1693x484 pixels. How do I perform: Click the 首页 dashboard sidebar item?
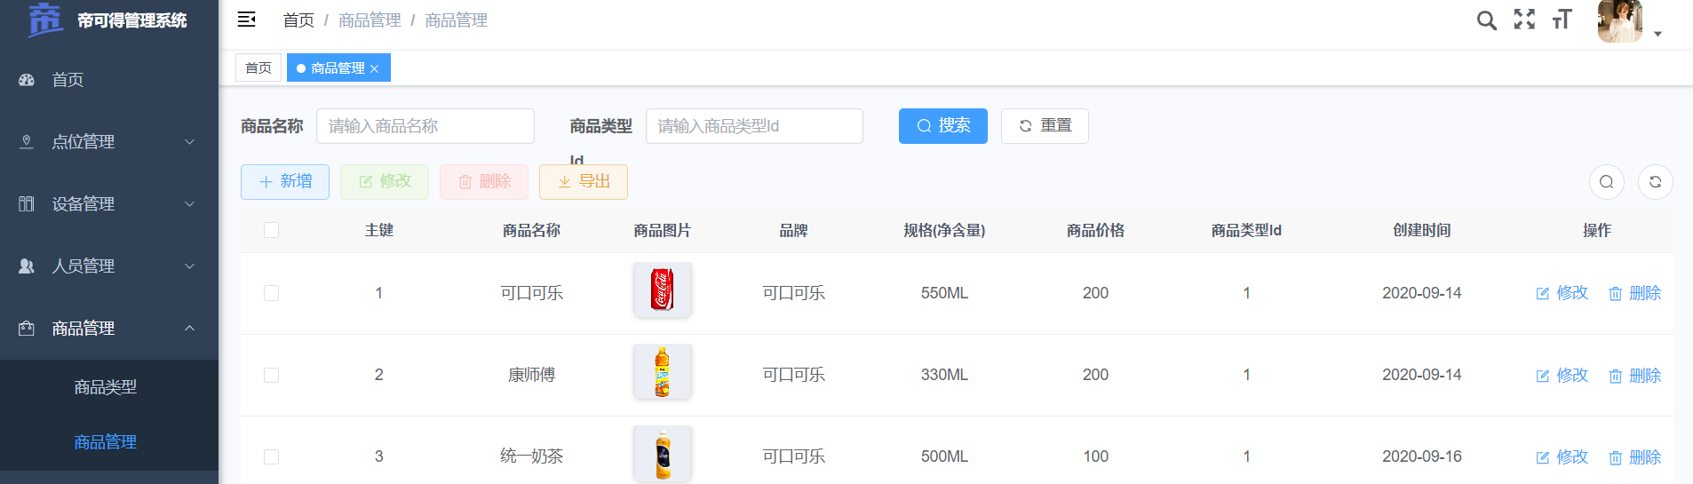pyautogui.click(x=68, y=80)
